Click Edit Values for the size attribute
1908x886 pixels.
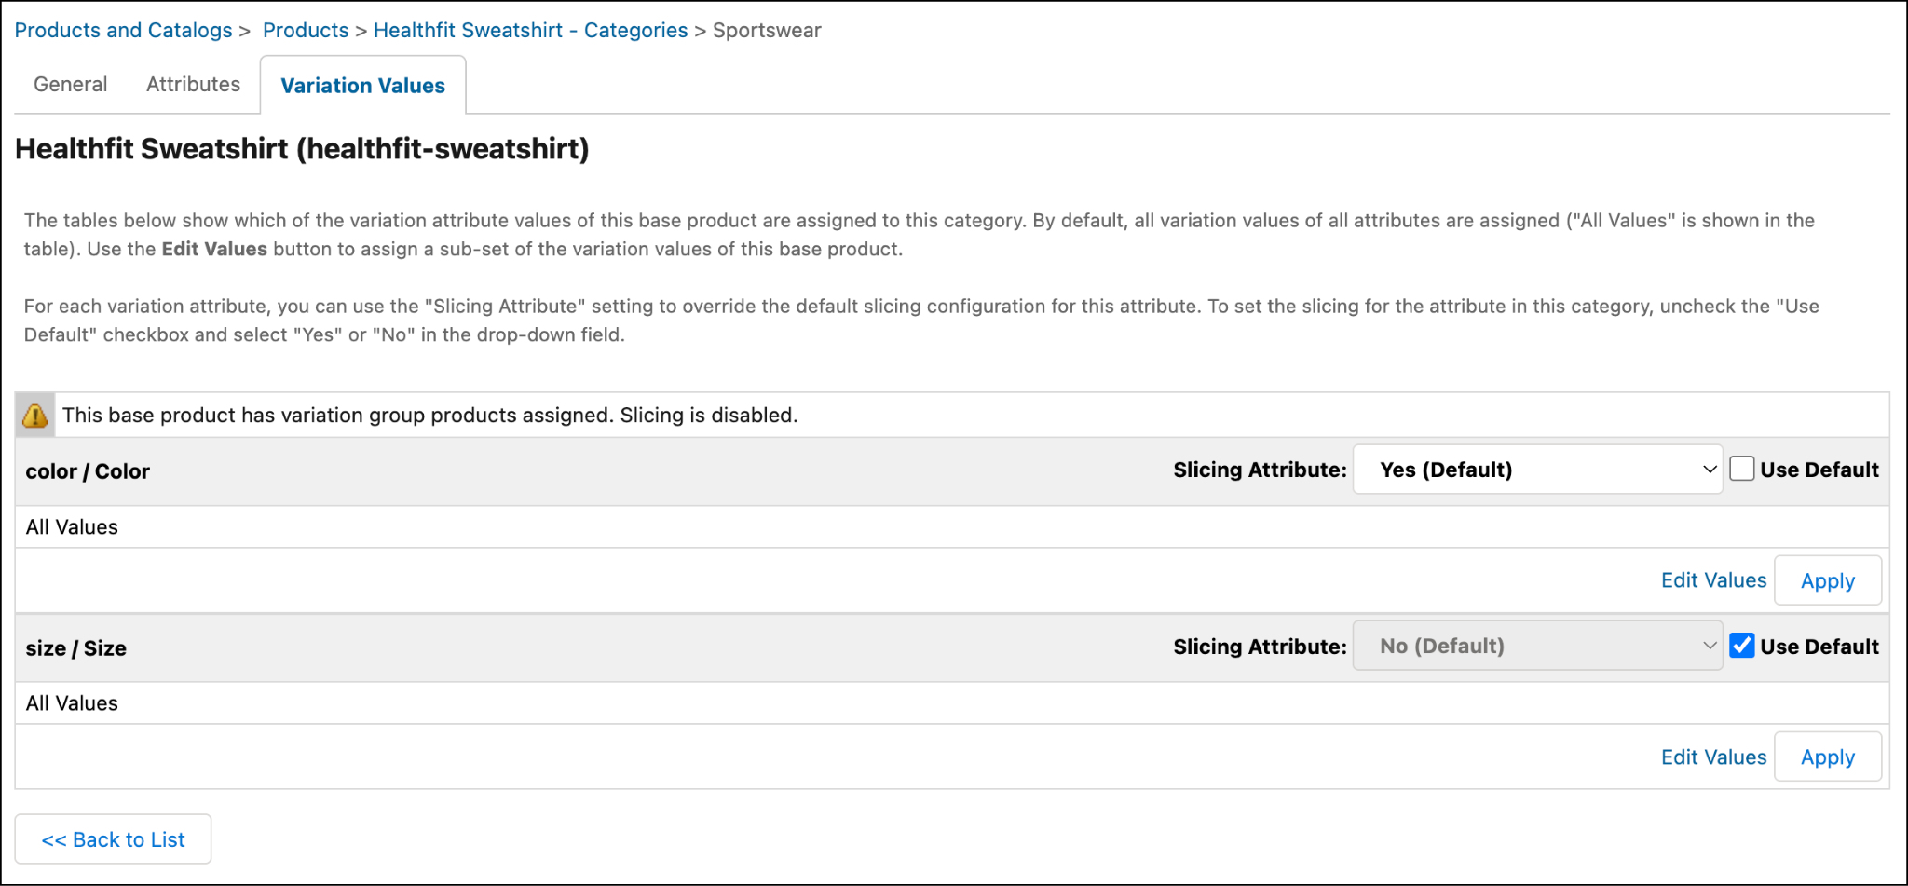coord(1713,757)
